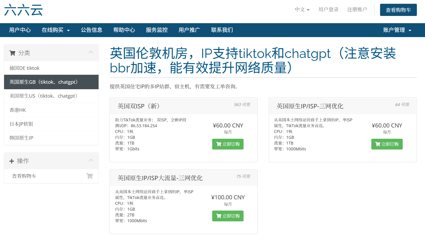This screenshot has width=425, height=239.
Task: Click the cart icon on the ¥100.00 plan order button
Action: pos(219,216)
